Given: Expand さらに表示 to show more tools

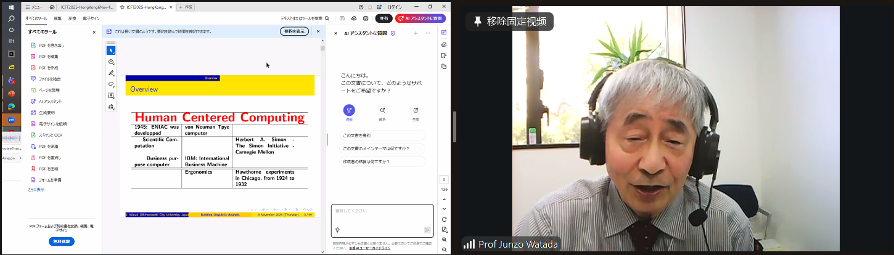Looking at the screenshot, I should tap(36, 190).
